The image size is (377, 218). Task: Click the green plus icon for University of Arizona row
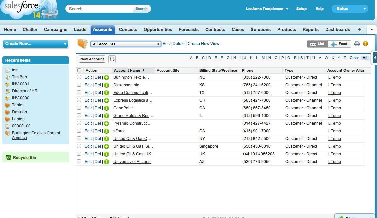(x=107, y=162)
